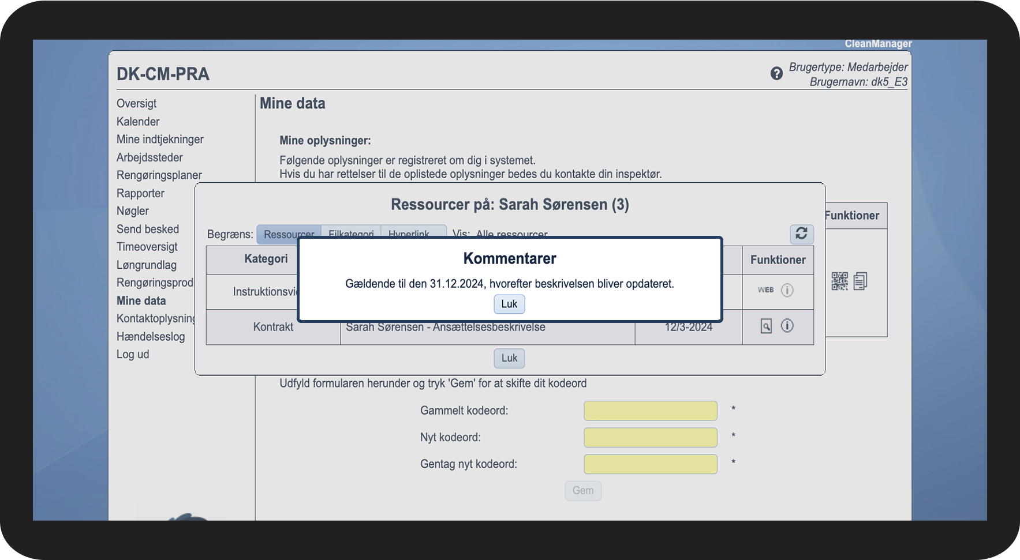Open the QR code function
Viewport: 1020px width, 560px height.
tap(839, 281)
